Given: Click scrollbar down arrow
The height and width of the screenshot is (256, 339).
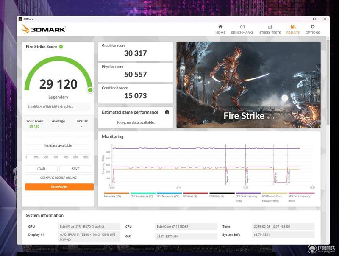Looking at the screenshot, I should click(x=328, y=242).
